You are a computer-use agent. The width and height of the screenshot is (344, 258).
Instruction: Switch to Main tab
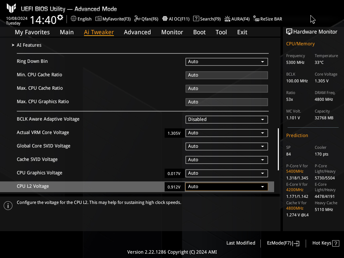67,32
